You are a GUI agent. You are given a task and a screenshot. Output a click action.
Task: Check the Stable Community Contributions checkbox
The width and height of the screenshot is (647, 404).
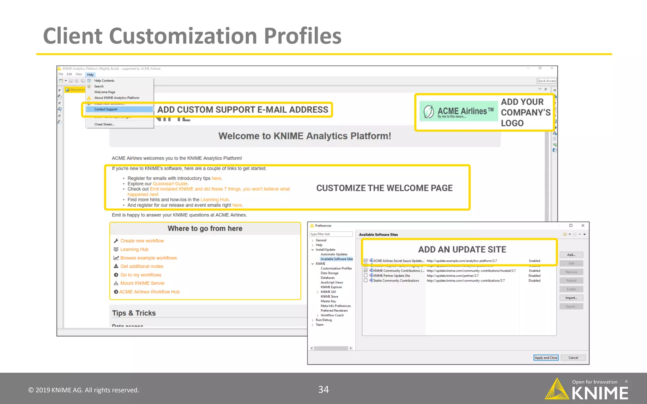pyautogui.click(x=366, y=280)
